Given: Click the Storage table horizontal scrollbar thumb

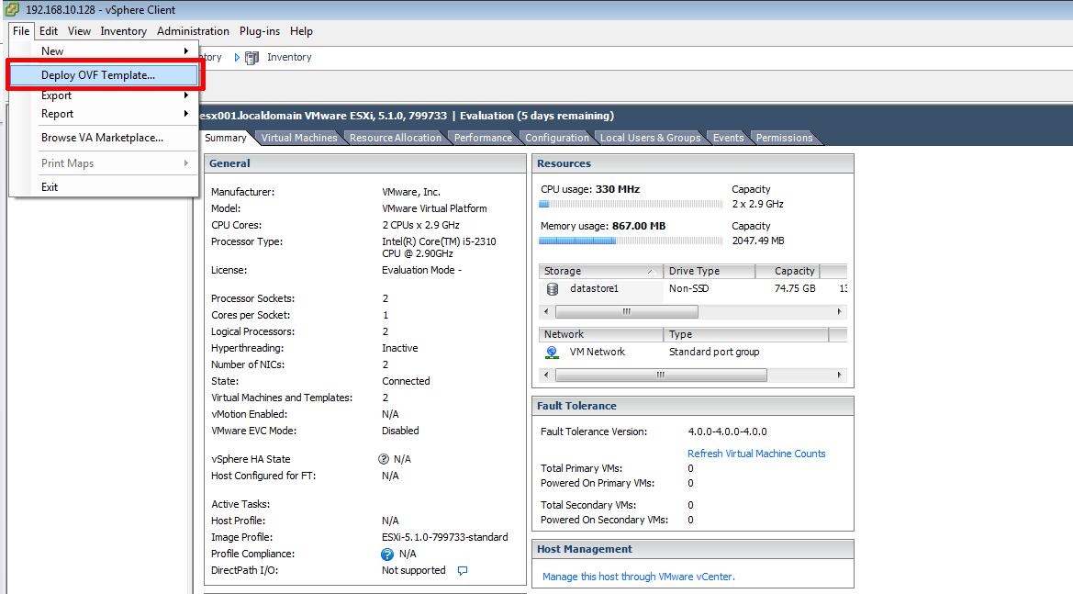Looking at the screenshot, I should pos(627,312).
